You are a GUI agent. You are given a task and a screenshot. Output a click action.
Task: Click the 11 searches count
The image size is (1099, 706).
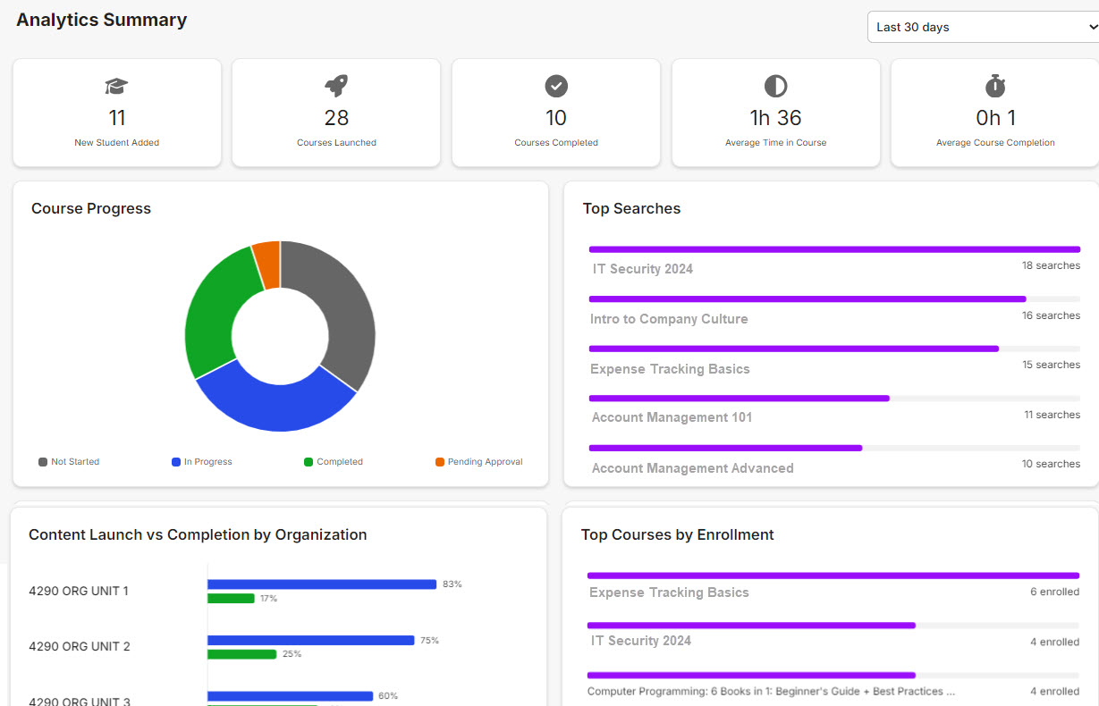click(x=1052, y=415)
